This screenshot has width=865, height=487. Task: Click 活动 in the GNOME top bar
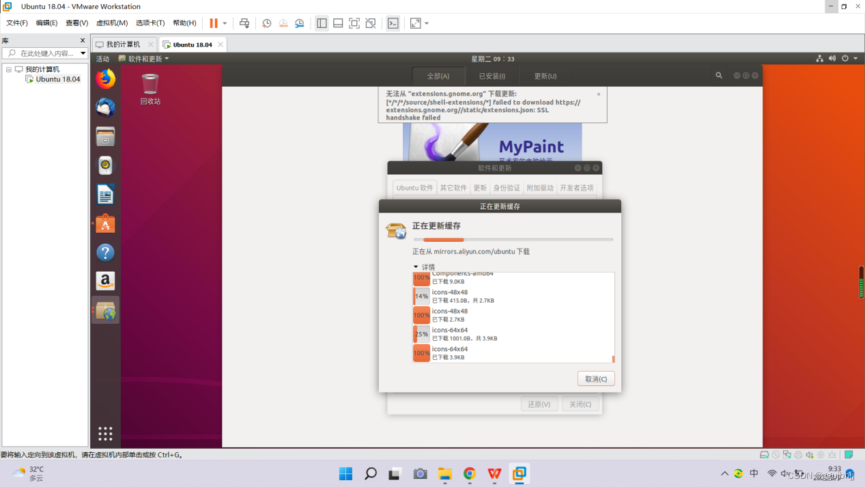click(102, 59)
